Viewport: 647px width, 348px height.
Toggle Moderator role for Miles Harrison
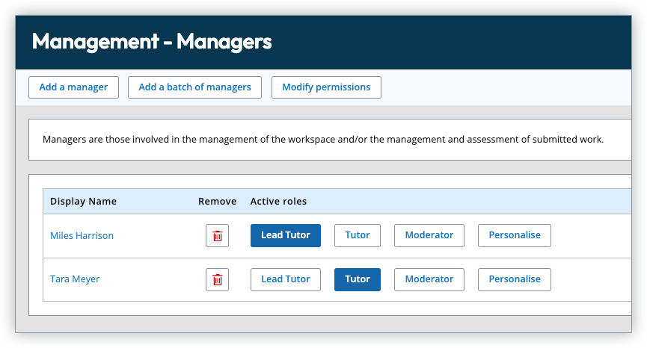429,235
